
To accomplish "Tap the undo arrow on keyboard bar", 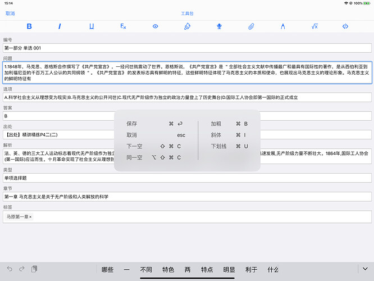I will (x=10, y=269).
